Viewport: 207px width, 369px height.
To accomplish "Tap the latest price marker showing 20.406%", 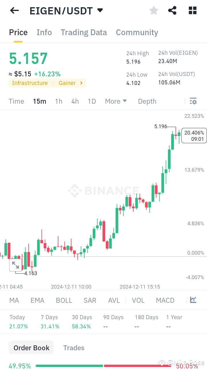I will [x=194, y=135].
